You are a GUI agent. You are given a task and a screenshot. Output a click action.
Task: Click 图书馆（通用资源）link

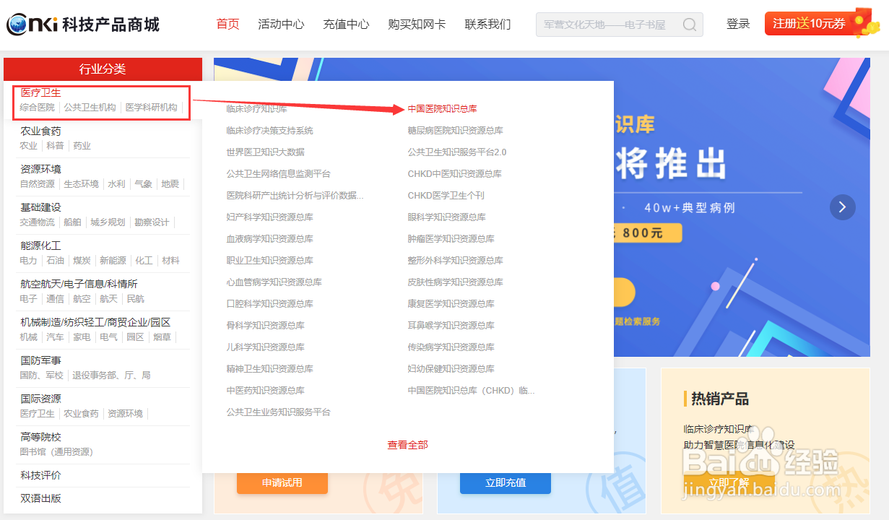point(56,451)
